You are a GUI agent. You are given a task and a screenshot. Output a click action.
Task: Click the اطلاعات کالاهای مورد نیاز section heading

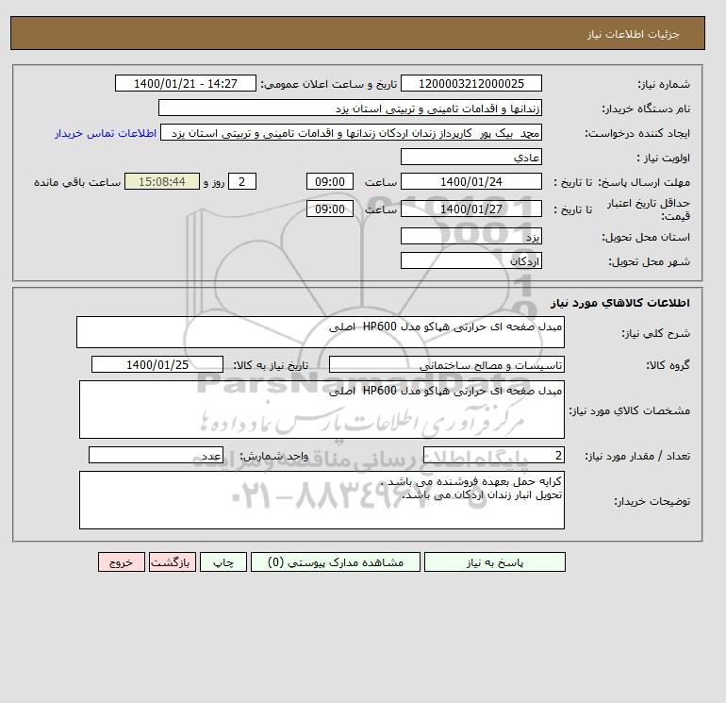click(620, 303)
